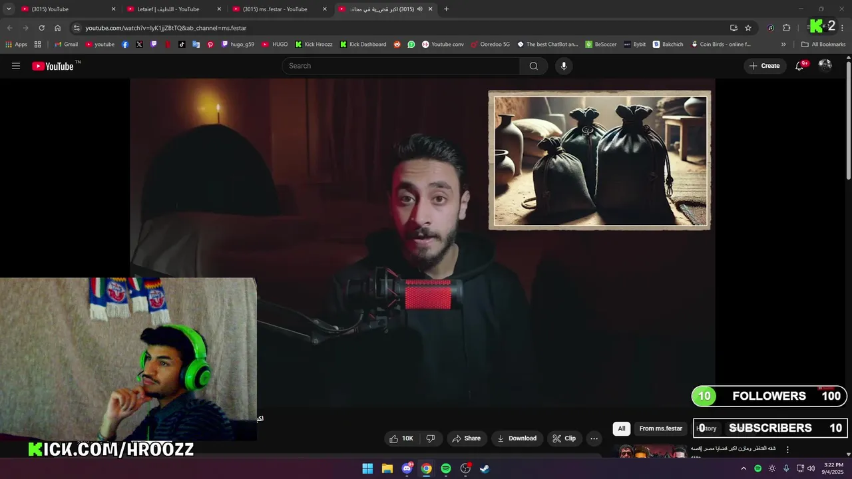Image resolution: width=852 pixels, height=479 pixels.
Task: Dislike the video with thumbs down
Action: (x=431, y=438)
